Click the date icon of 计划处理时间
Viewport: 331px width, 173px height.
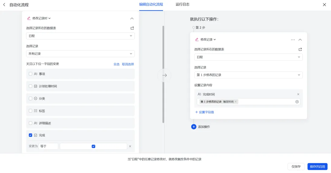[x=36, y=86]
